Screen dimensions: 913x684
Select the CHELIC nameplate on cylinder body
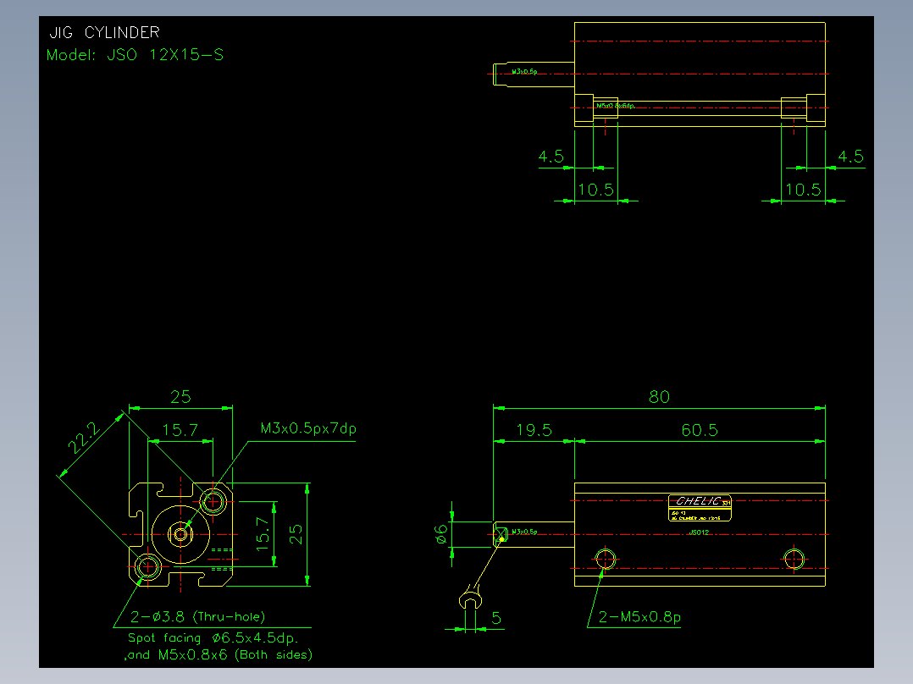point(700,508)
